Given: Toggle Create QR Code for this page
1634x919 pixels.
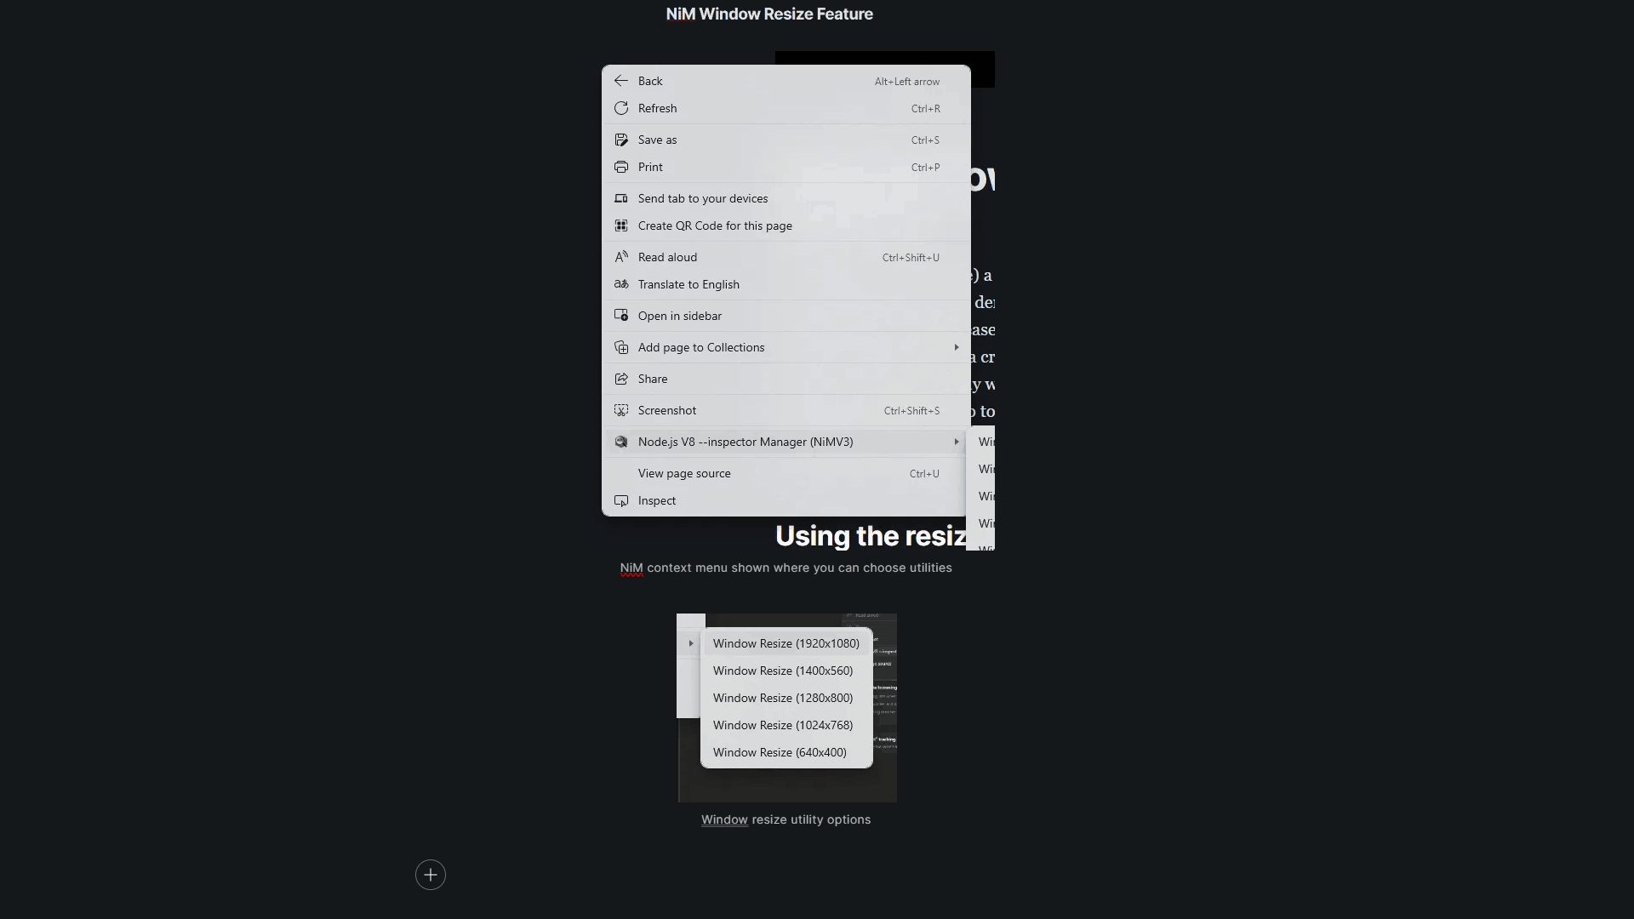Looking at the screenshot, I should pos(715,225).
